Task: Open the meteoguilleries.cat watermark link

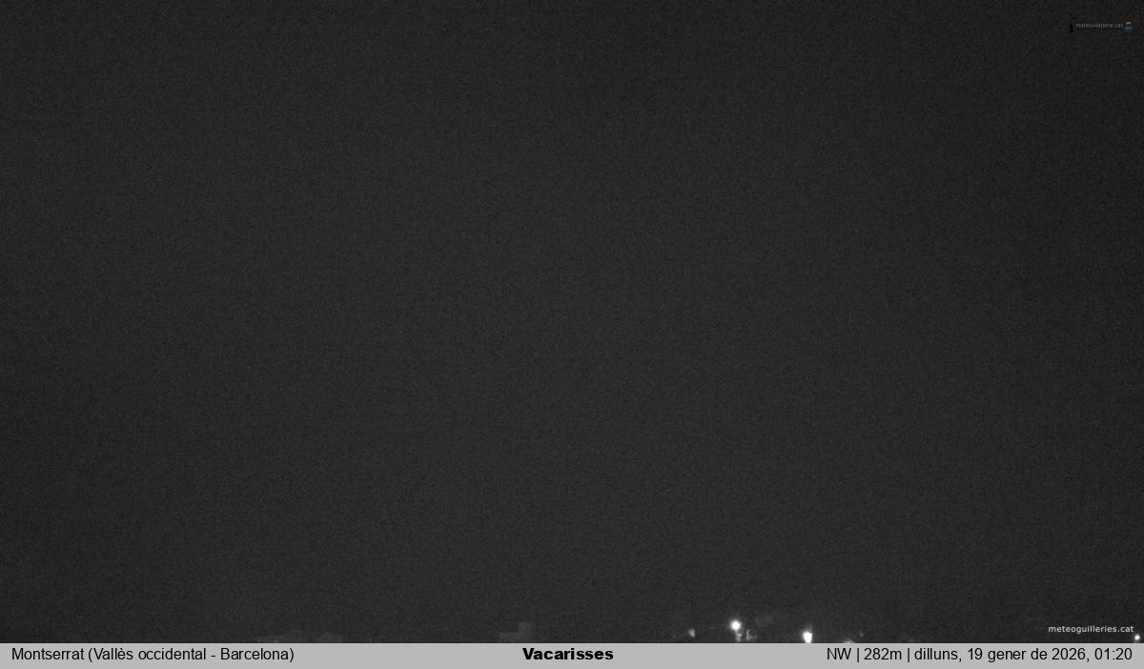Action: (x=1091, y=629)
